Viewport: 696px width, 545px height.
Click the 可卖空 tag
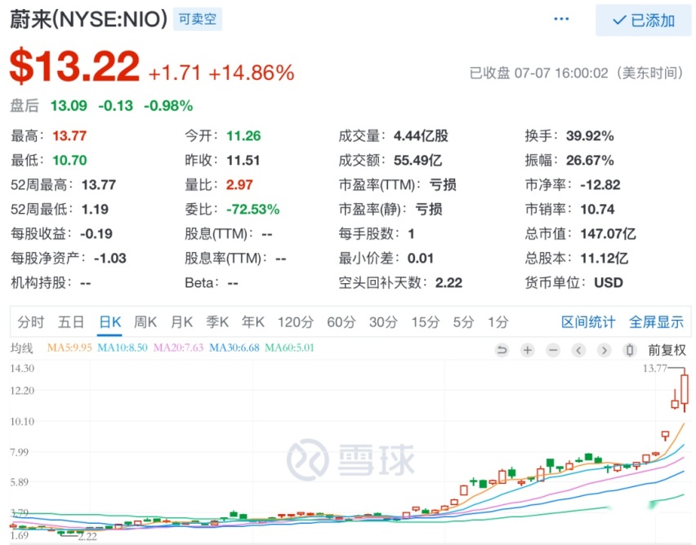click(x=198, y=19)
